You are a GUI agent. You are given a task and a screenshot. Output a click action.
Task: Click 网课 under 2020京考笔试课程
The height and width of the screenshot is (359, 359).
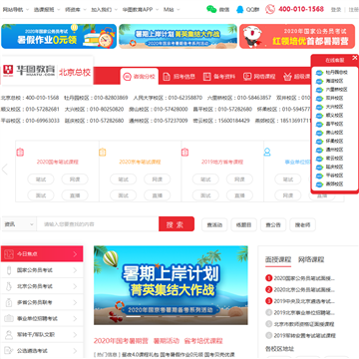pos(157,179)
